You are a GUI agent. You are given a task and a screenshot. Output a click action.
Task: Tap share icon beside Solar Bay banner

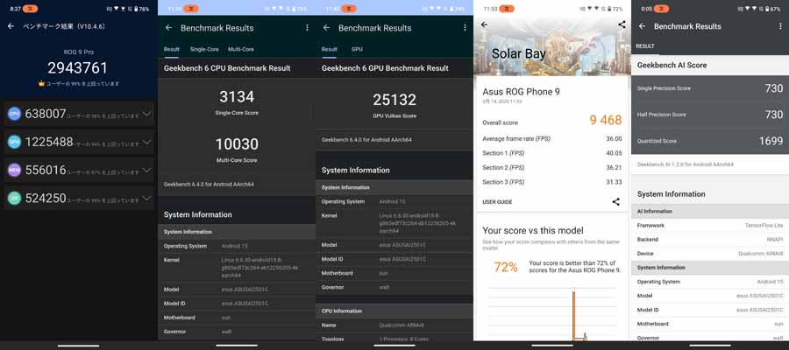pos(622,24)
